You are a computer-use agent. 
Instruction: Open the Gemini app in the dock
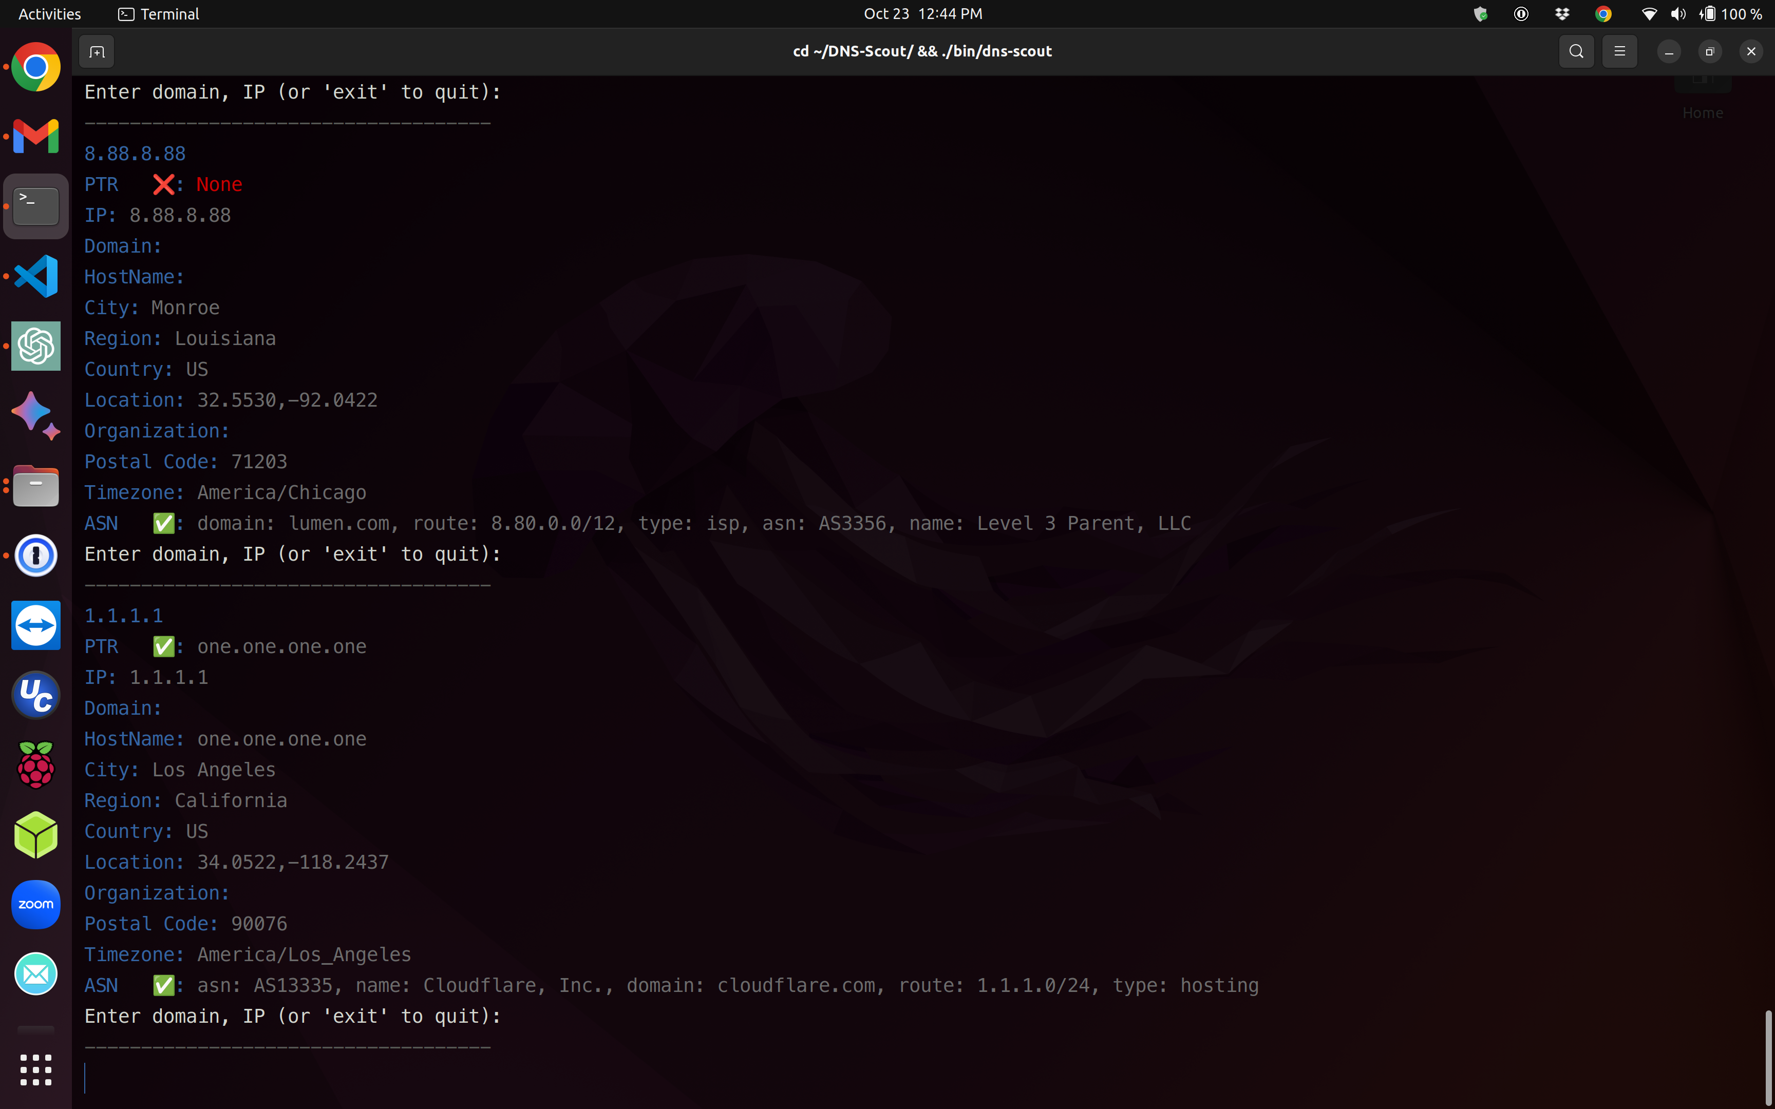pyautogui.click(x=36, y=415)
